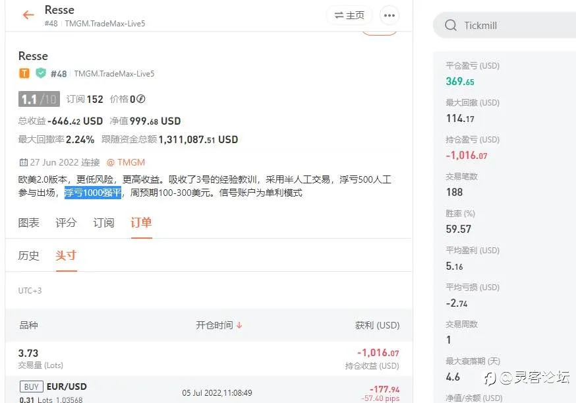576x403 pixels.
Task: Click the 平均盈利 5.16 statistic
Action: pyautogui.click(x=455, y=266)
